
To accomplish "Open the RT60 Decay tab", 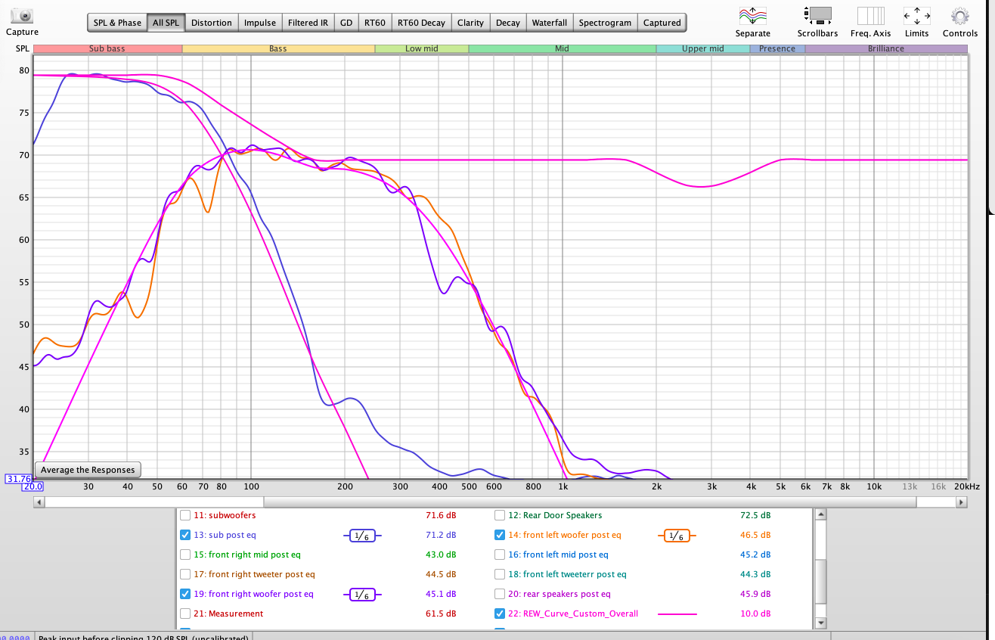I will (x=422, y=23).
